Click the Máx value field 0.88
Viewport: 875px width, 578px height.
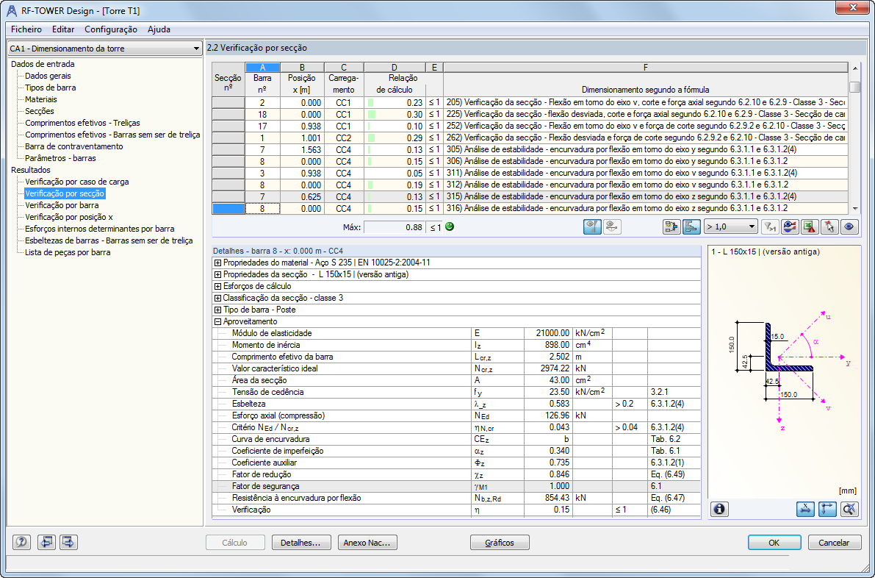(x=394, y=227)
